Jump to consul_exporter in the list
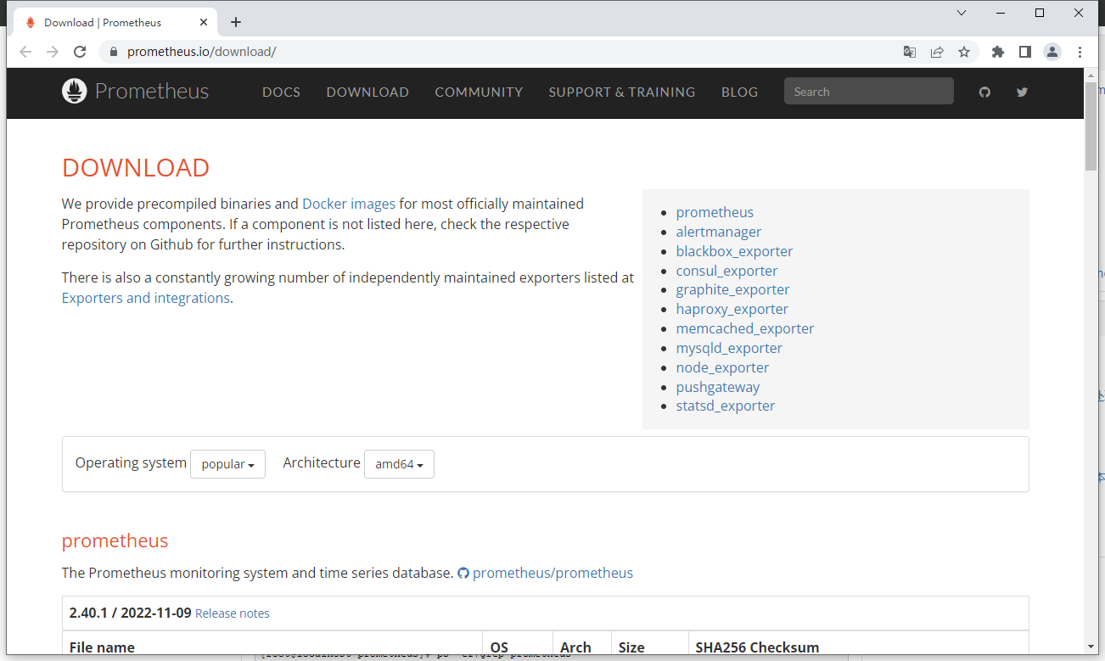This screenshot has width=1105, height=661. 726,271
